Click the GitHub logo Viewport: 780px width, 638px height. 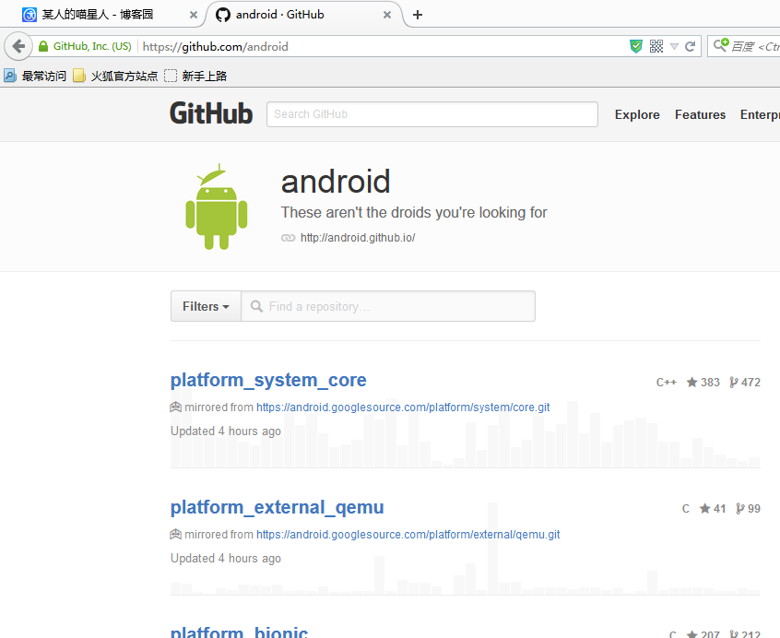coord(211,114)
